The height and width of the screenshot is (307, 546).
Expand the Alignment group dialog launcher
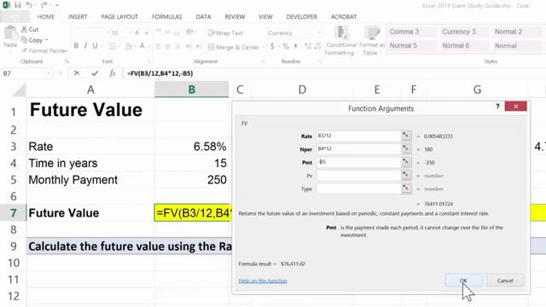(x=263, y=61)
